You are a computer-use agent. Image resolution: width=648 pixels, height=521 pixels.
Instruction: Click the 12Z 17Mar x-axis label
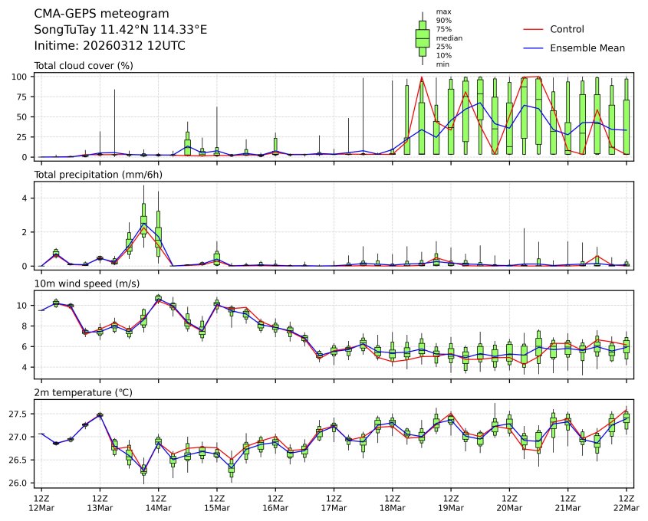click(x=334, y=503)
